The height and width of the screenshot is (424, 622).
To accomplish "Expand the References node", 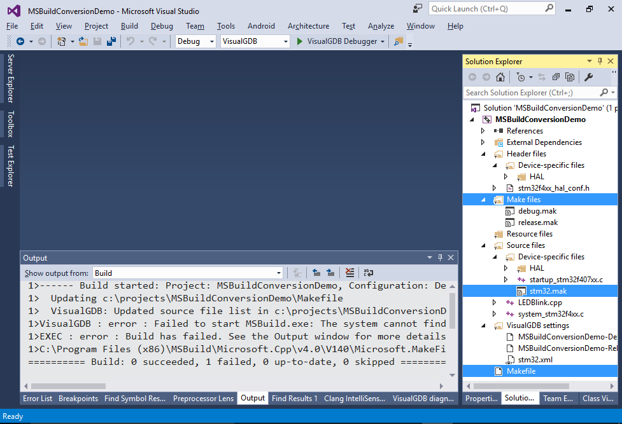I will coord(483,131).
